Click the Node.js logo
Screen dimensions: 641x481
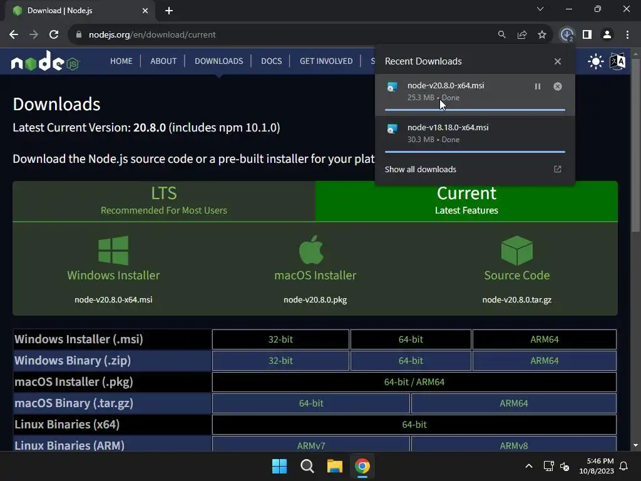click(45, 61)
